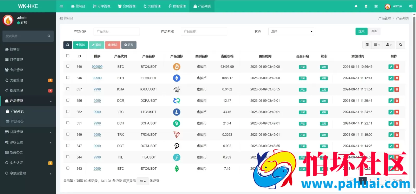The image size is (416, 194).
Task: Toggle the select-all header checkbox
Action: [68, 56]
